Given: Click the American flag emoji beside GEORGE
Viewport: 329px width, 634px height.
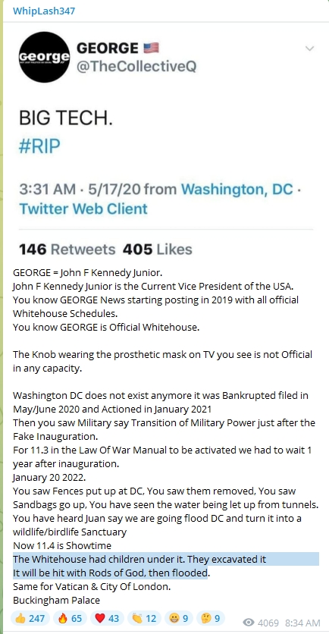Looking at the screenshot, I should [x=151, y=49].
